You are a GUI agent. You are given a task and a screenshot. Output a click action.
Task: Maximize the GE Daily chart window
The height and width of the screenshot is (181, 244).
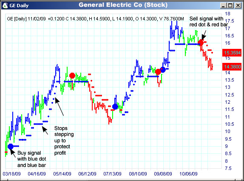tap(230, 6)
